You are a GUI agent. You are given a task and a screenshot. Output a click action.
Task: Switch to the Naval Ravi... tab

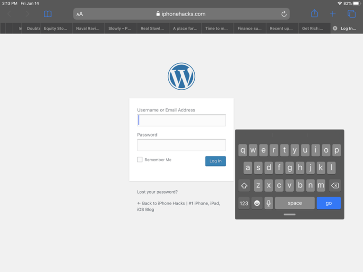88,28
